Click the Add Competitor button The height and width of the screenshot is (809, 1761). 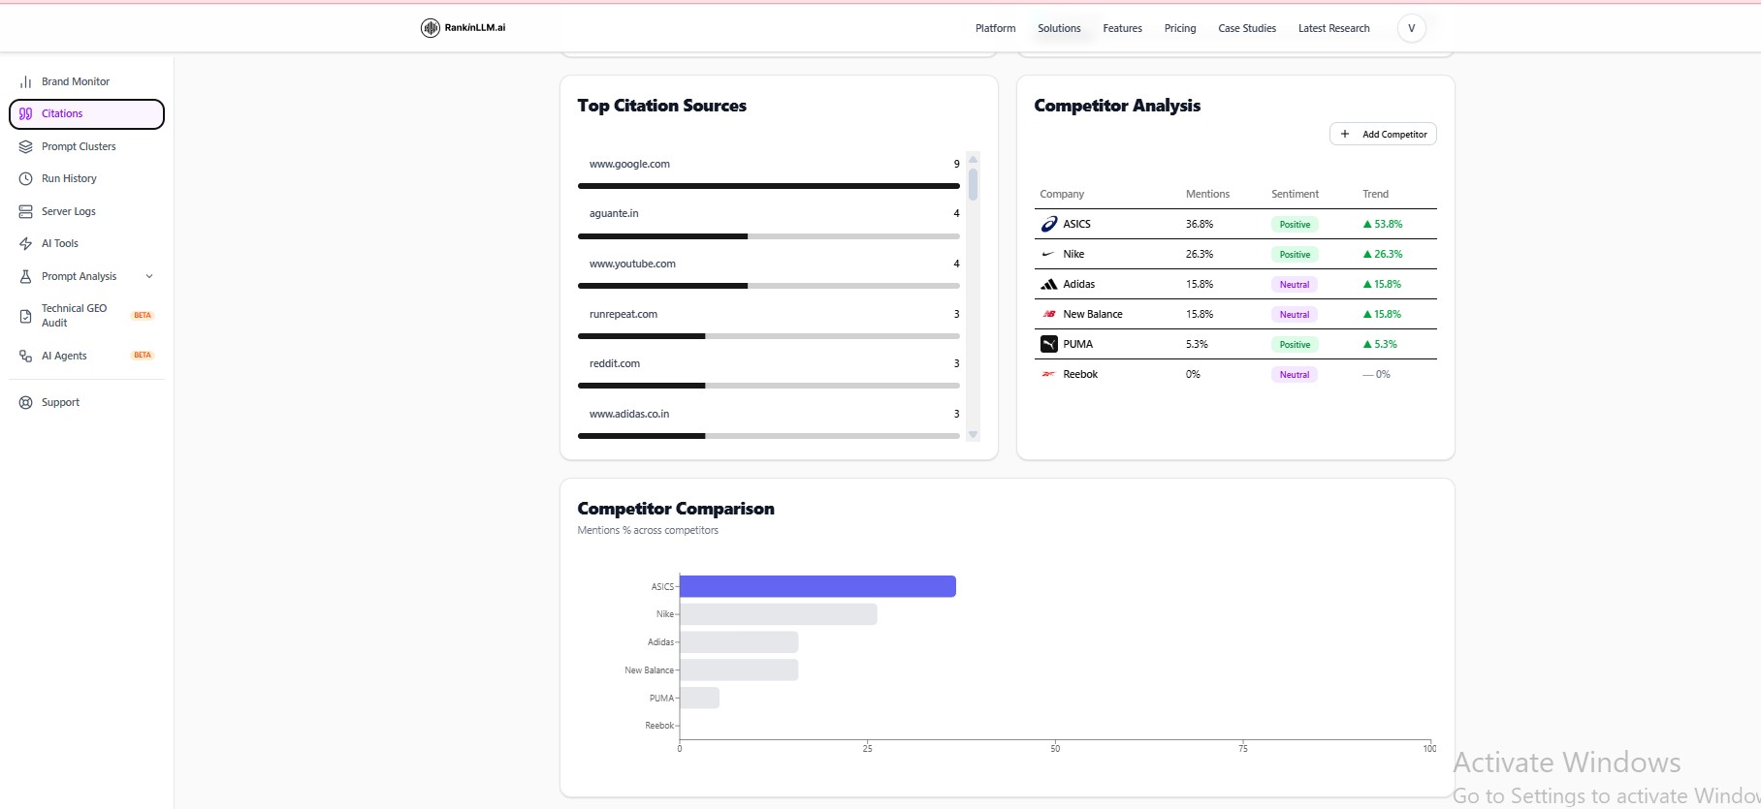(1383, 134)
